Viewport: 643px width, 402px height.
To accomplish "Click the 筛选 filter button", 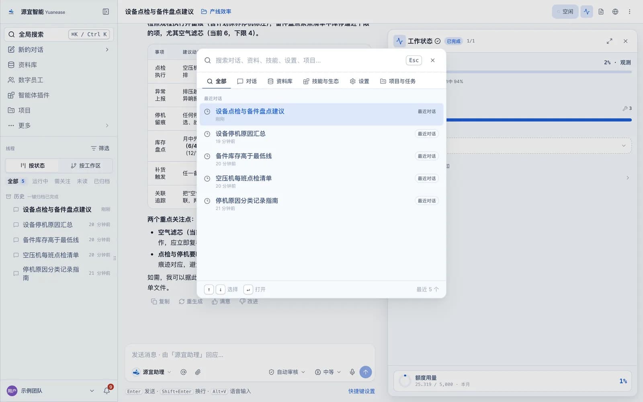I will click(x=100, y=148).
